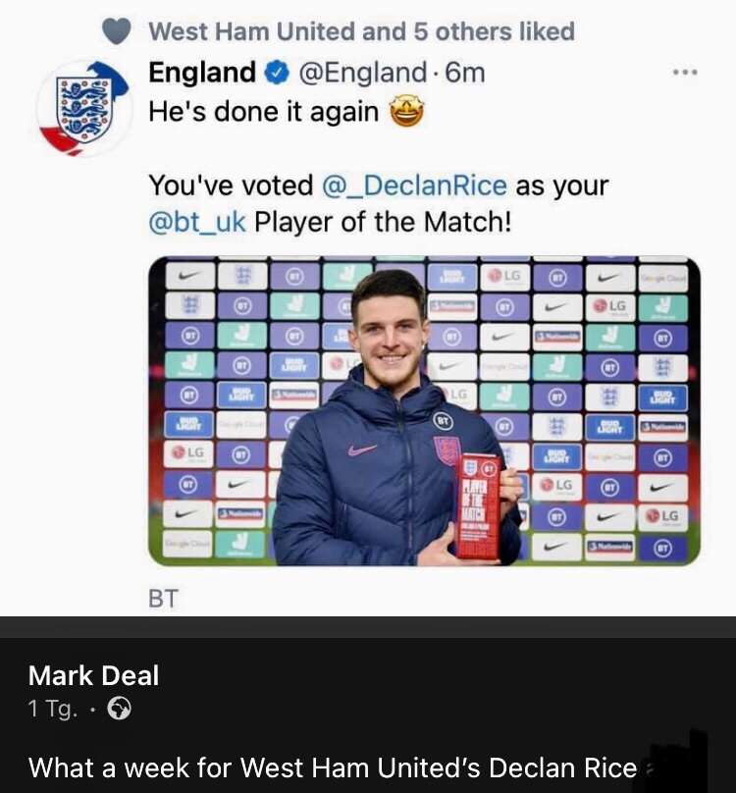Screen dimensions: 736x793
Task: Click the star-struck emoji in the tweet
Action: pos(406,112)
